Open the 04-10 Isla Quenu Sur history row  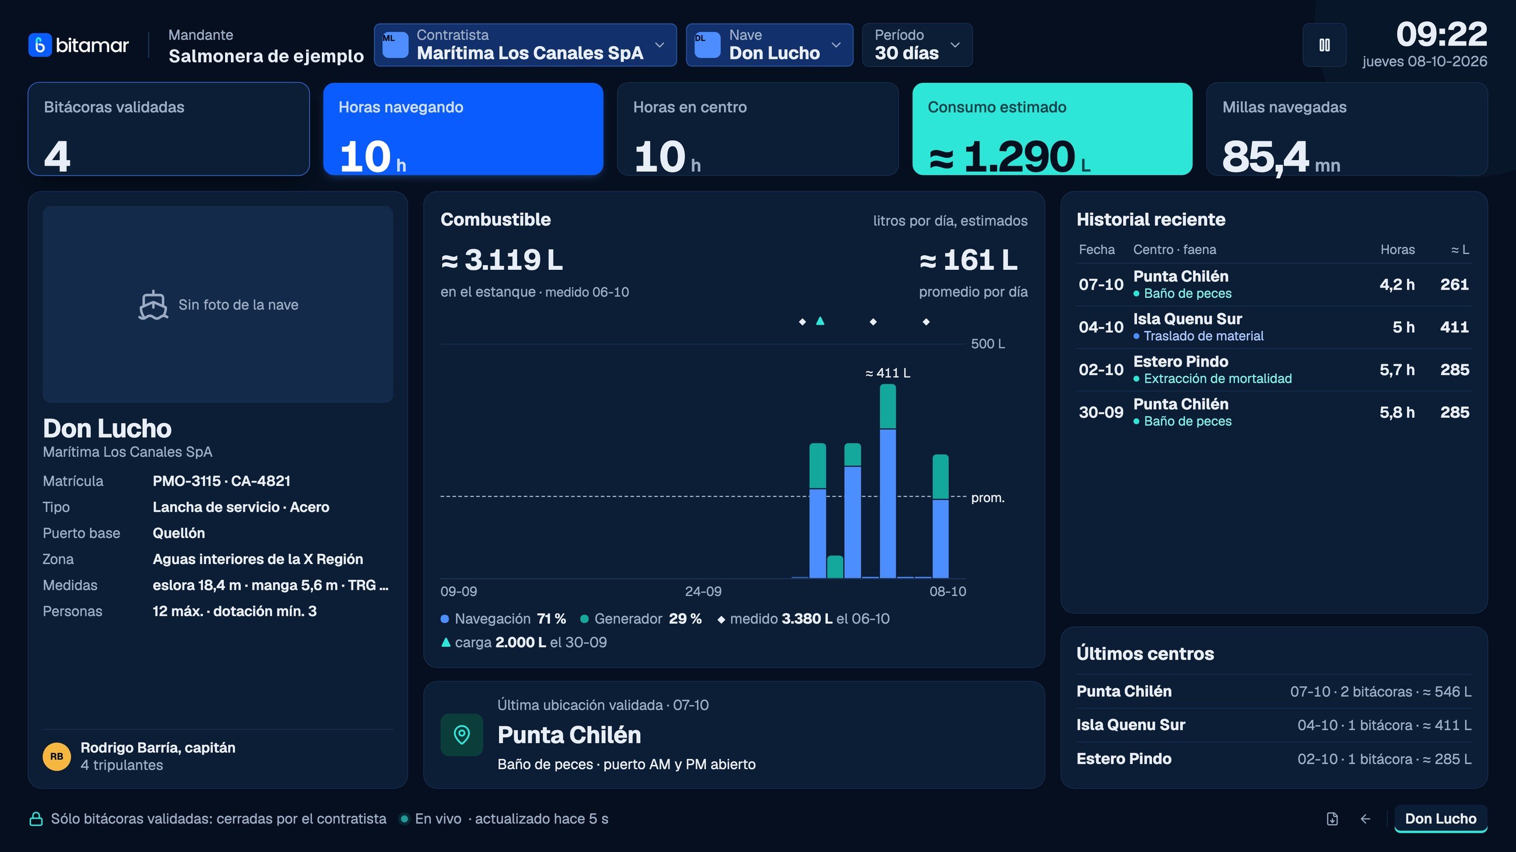[1273, 327]
